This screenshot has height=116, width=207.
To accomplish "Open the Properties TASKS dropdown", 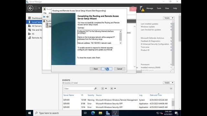I will [x=169, y=18].
